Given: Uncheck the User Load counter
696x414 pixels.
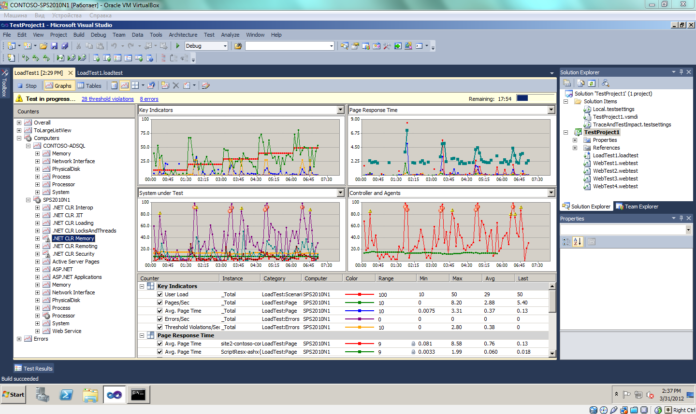Looking at the screenshot, I should 159,294.
